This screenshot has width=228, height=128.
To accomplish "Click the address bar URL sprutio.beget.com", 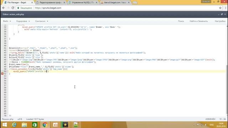I will click(x=48, y=8).
